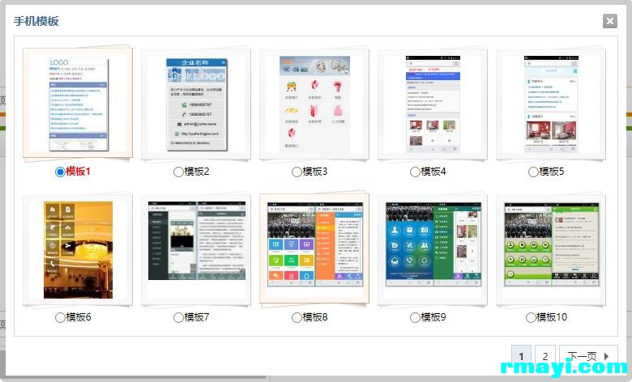The height and width of the screenshot is (382, 632).
Task: Click the 模板10 green theme thumbnail
Action: click(552, 244)
